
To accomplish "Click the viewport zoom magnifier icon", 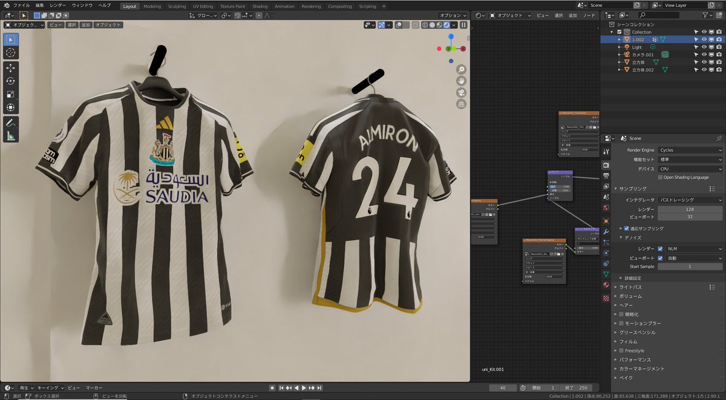I will 461,70.
